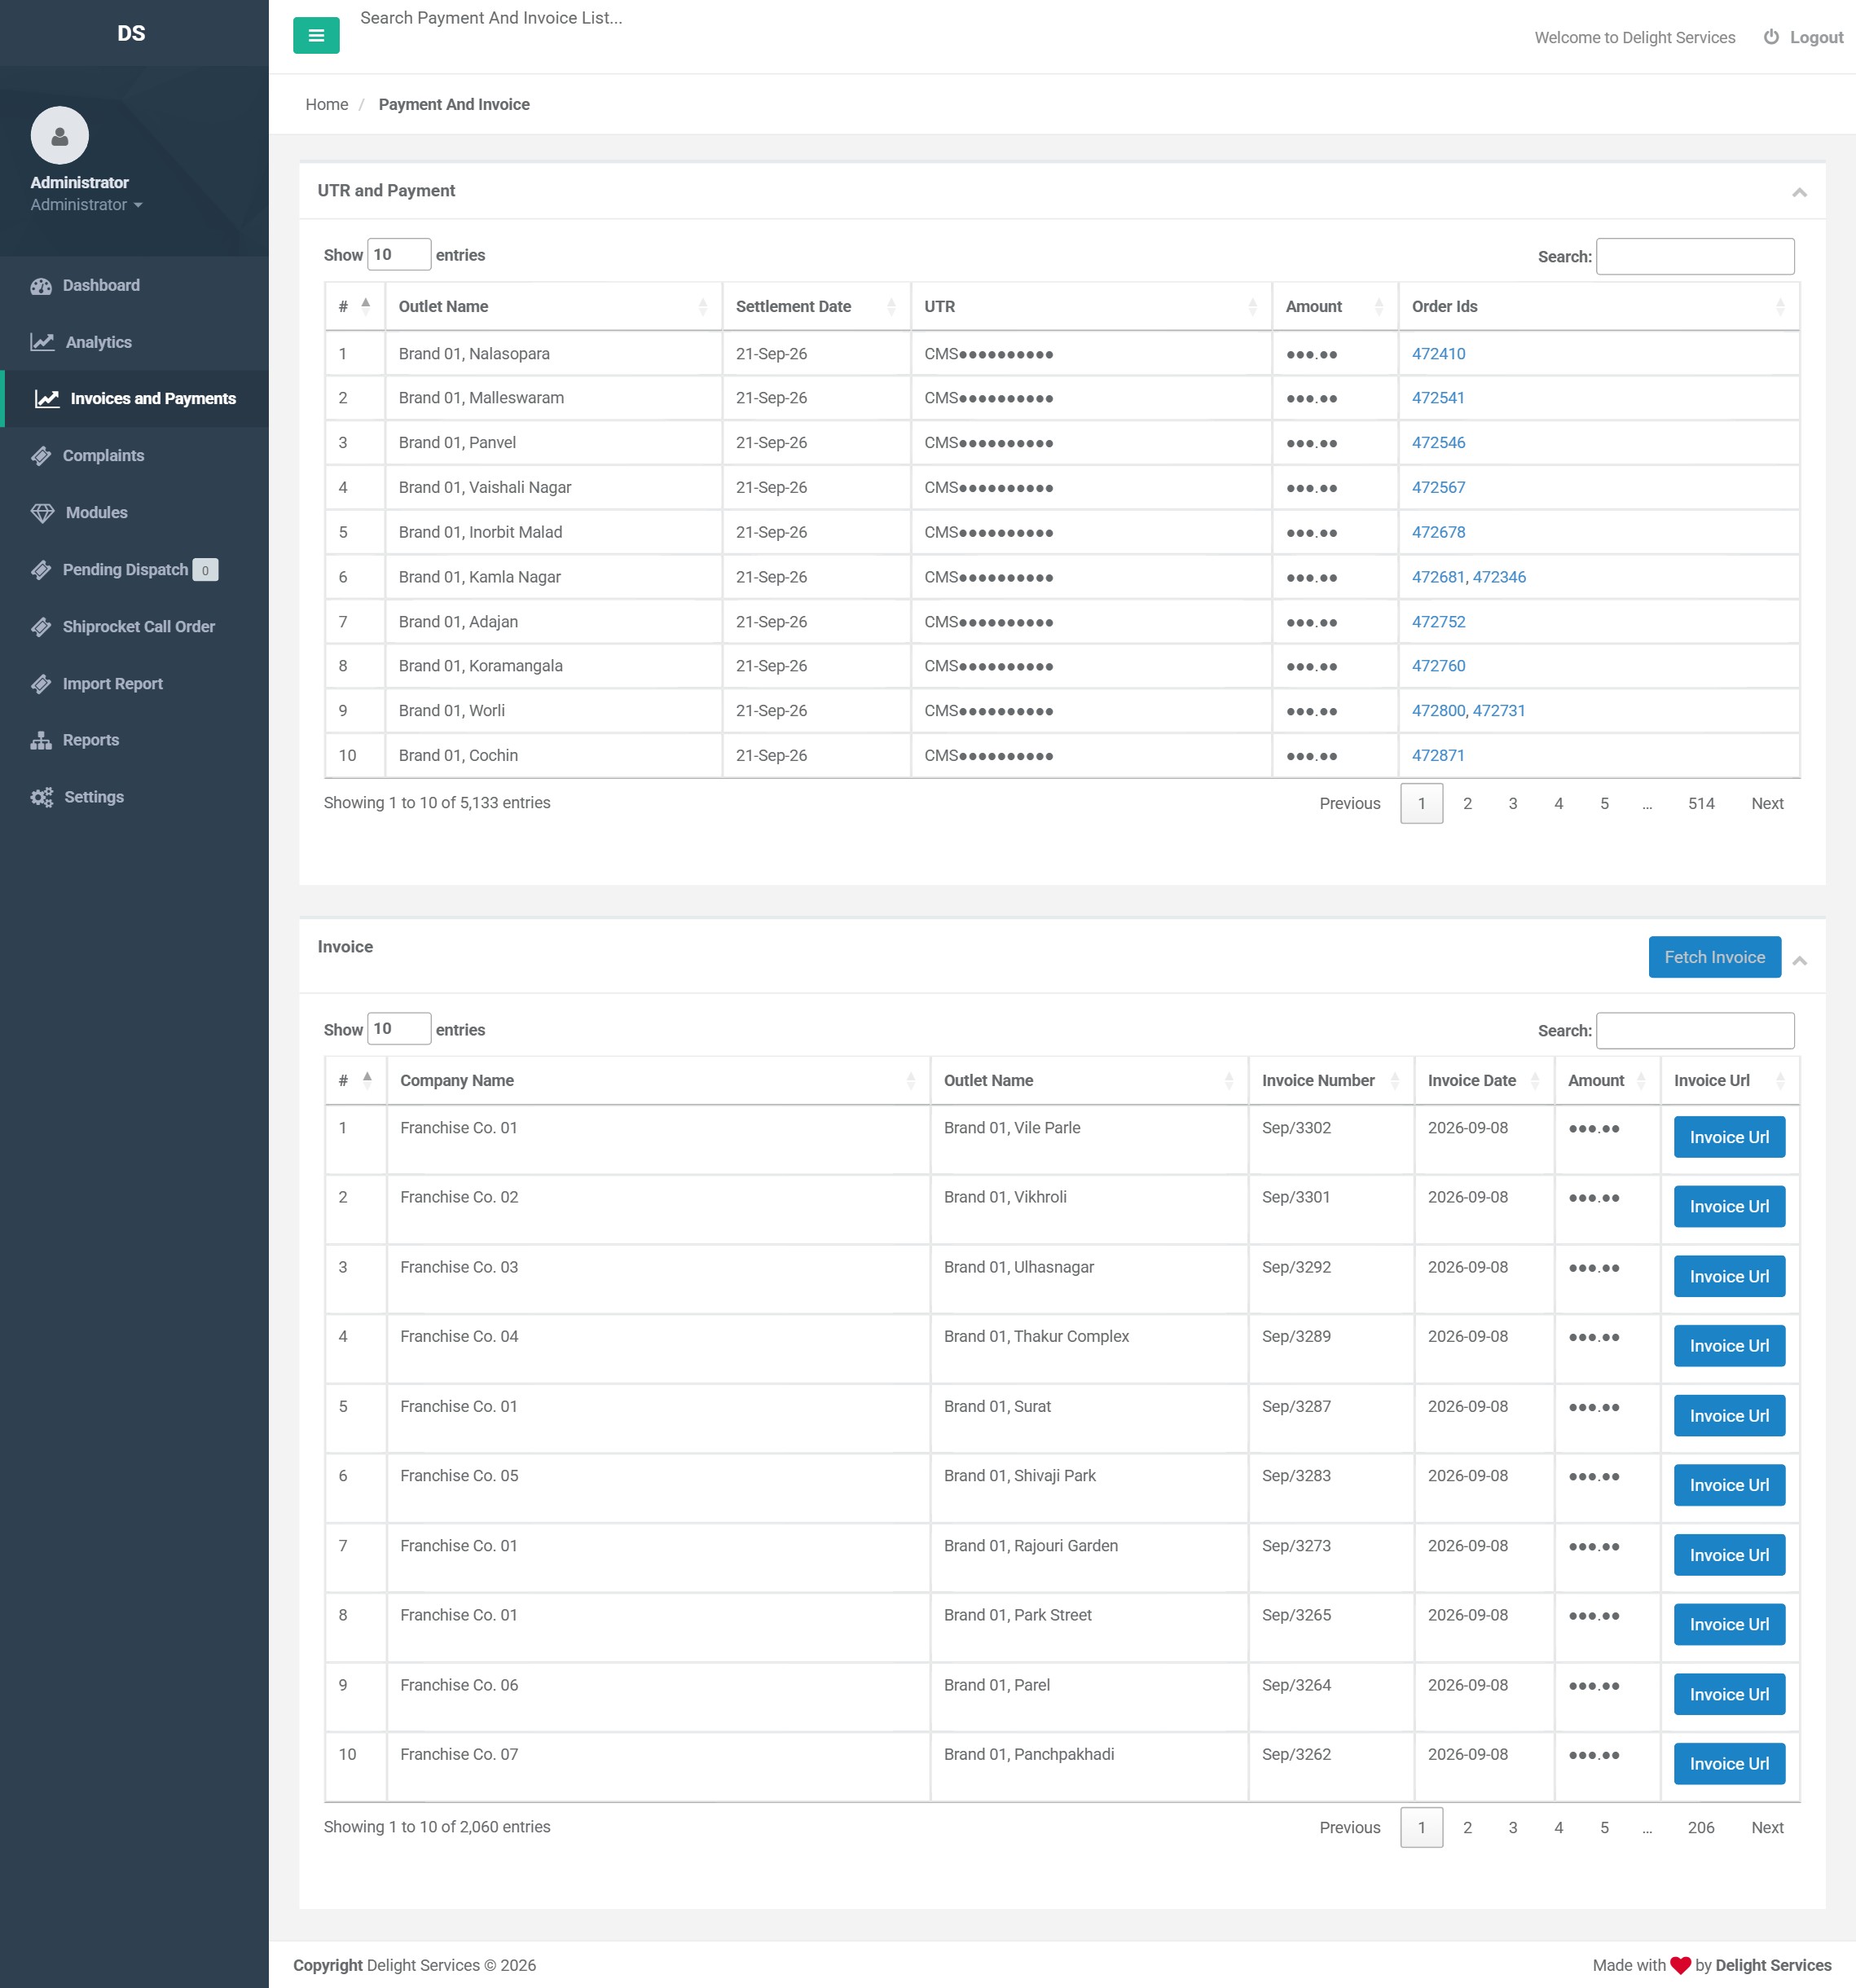Viewport: 1856px width, 1988px height.
Task: Click Home in the breadcrumb
Action: 327,104
